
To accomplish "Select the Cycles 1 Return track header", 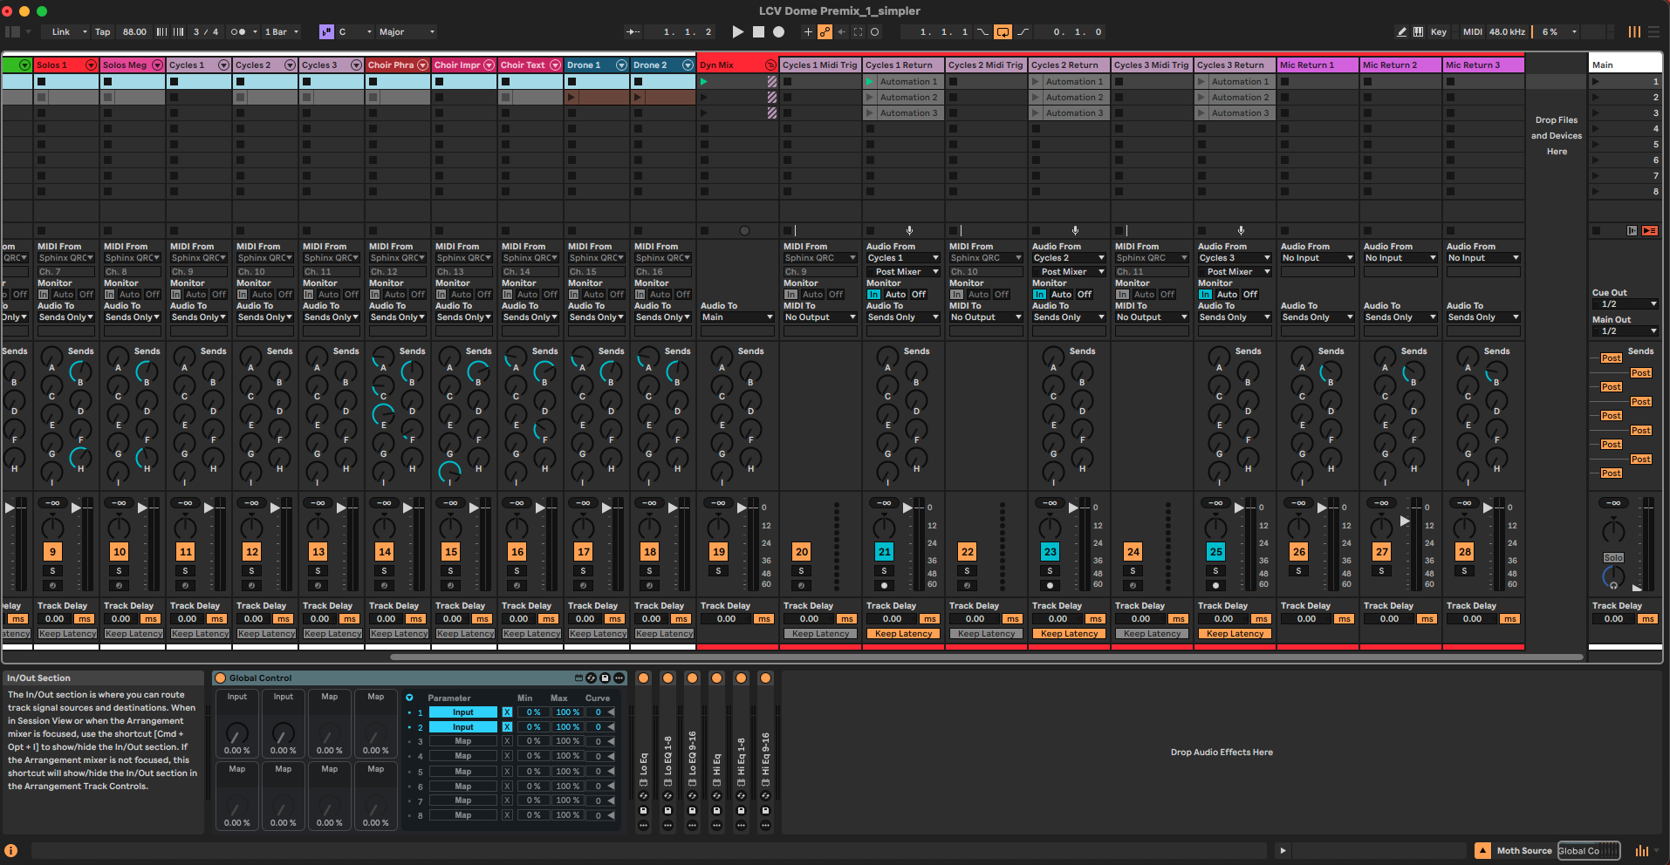I will coord(903,65).
